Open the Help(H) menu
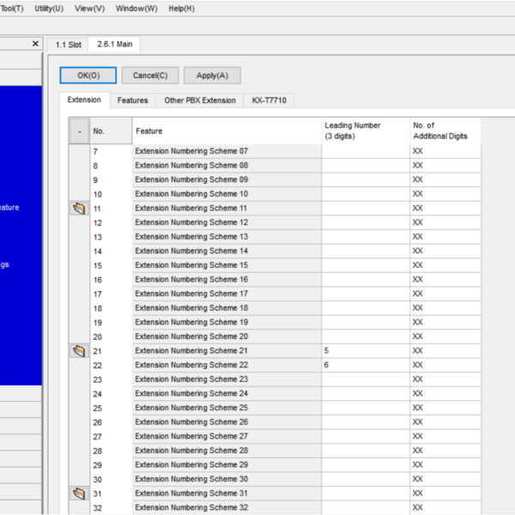The height and width of the screenshot is (515, 515). (181, 9)
